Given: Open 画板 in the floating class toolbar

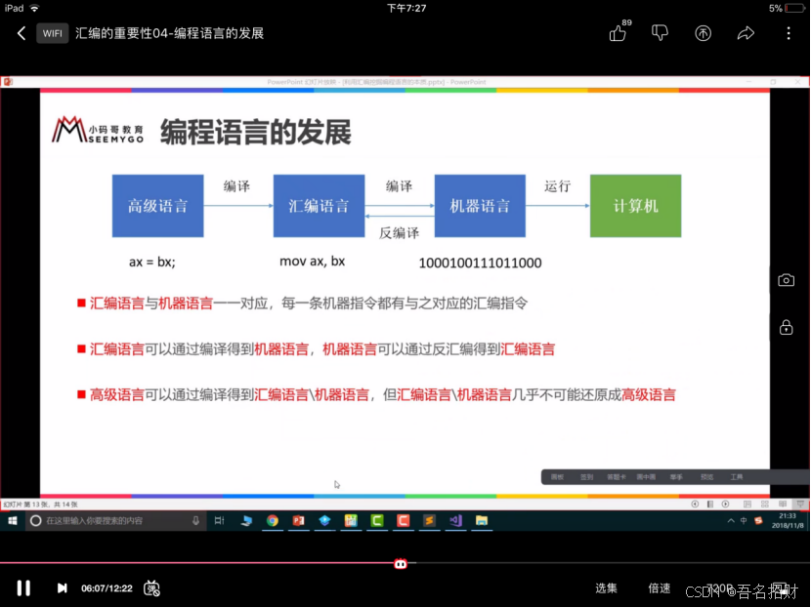Looking at the screenshot, I should (x=557, y=477).
